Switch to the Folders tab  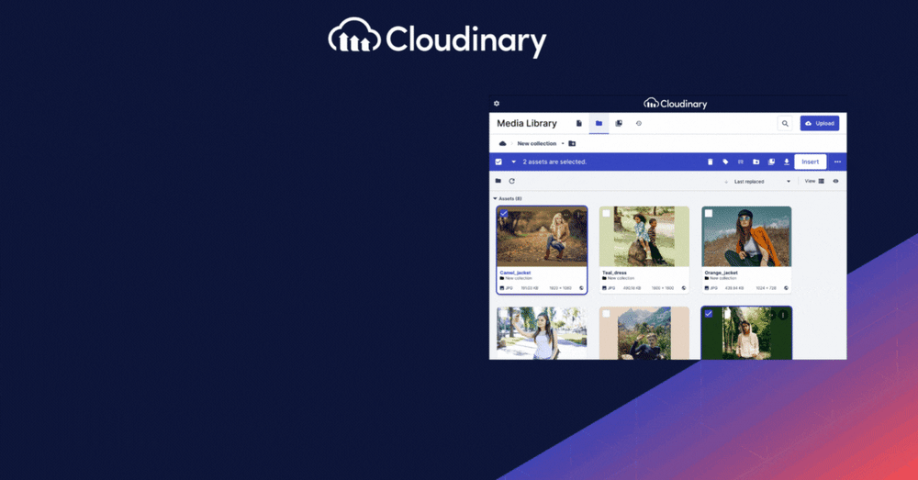click(599, 124)
